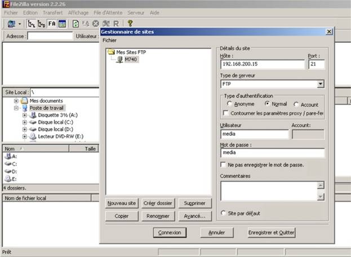Select the E: drive in file list
The height and width of the screenshot is (257, 351).
[11, 179]
